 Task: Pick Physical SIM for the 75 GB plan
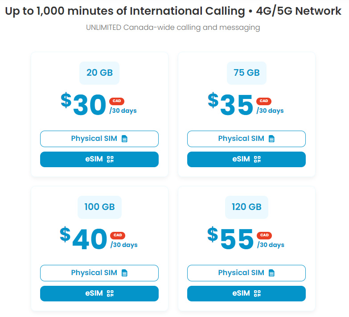pos(246,139)
